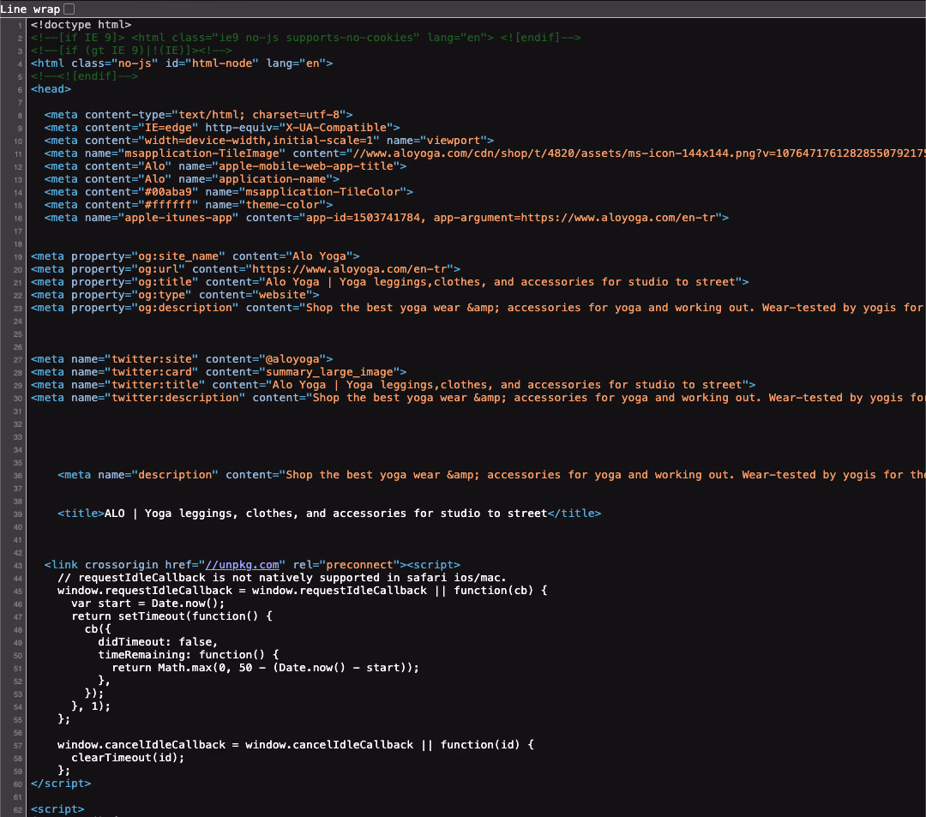926x817 pixels.
Task: Click the '@aloyoga' content value
Action: tap(292, 359)
